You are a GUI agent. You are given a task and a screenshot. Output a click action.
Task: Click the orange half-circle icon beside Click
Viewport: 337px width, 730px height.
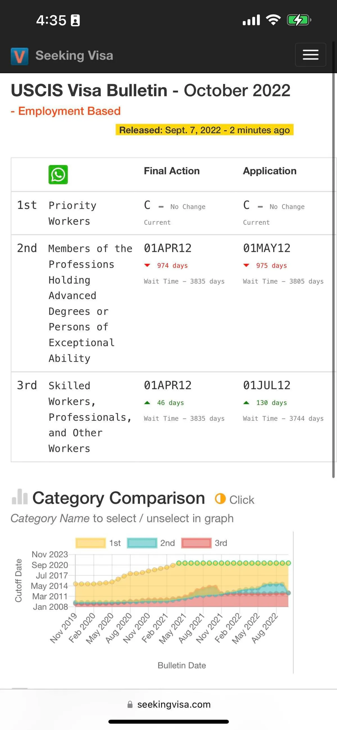point(220,499)
